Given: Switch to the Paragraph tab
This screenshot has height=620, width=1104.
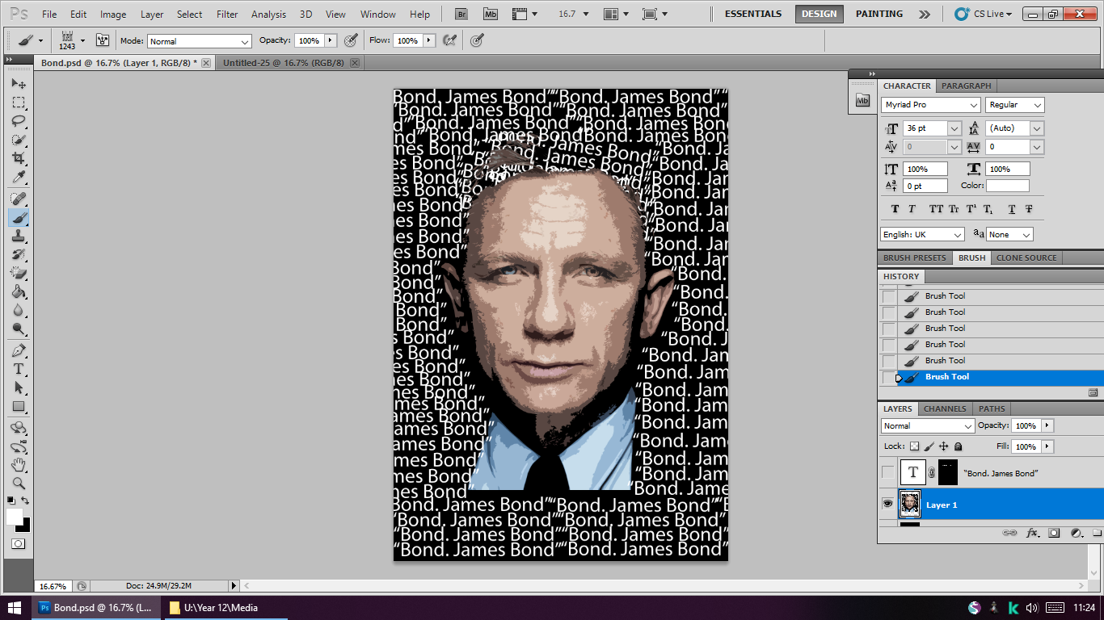Looking at the screenshot, I should 966,86.
